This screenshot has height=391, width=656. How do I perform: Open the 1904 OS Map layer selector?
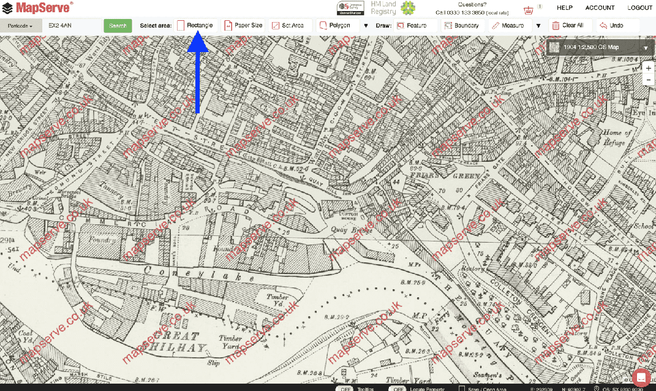click(x=601, y=47)
